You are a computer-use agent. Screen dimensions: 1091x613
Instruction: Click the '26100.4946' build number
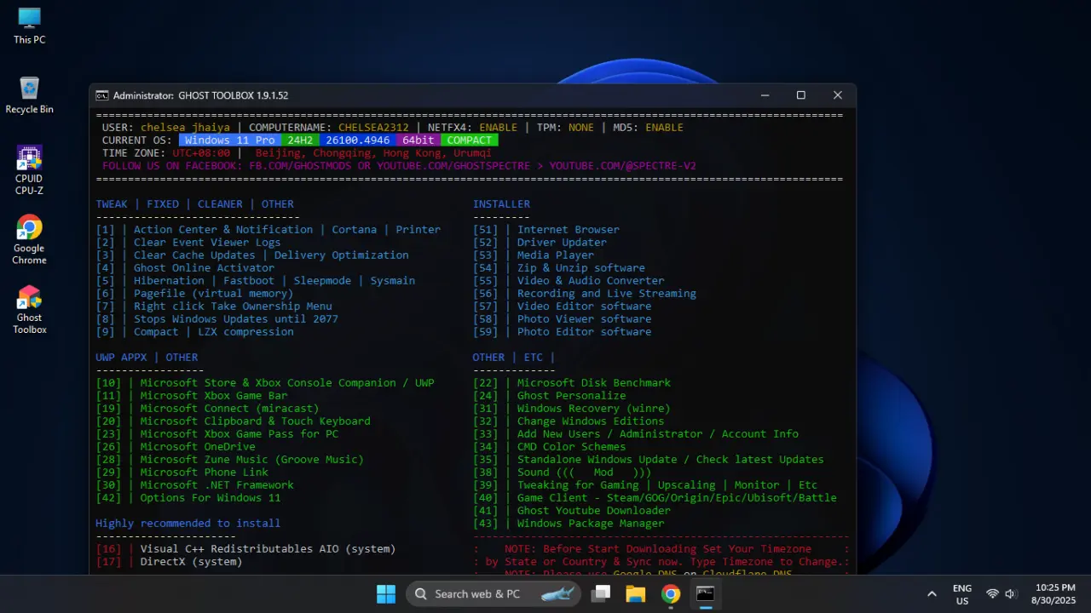(358, 140)
